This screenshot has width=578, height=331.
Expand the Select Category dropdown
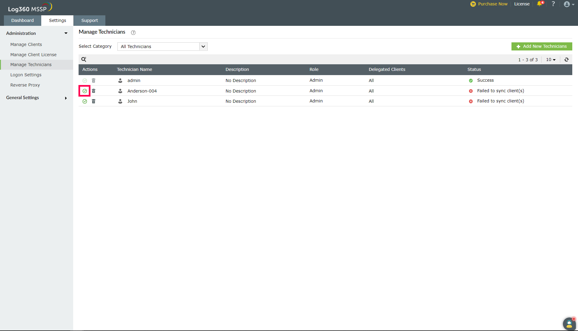click(203, 46)
